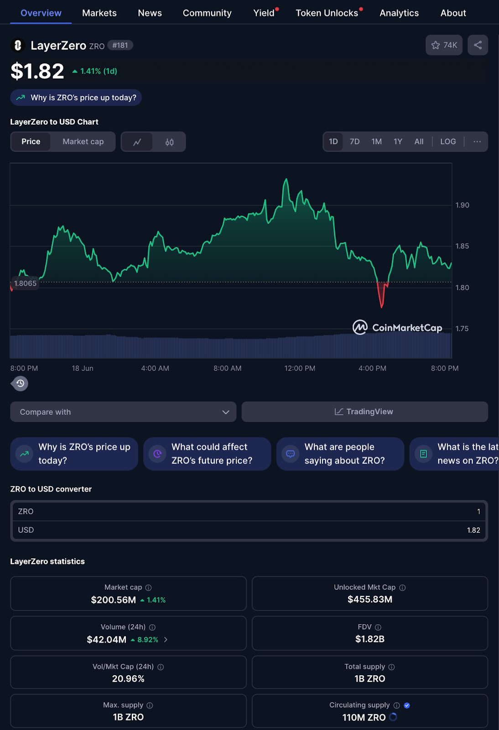Image resolution: width=499 pixels, height=730 pixels.
Task: Click the 1.8065 price label on chart
Action: 25,283
